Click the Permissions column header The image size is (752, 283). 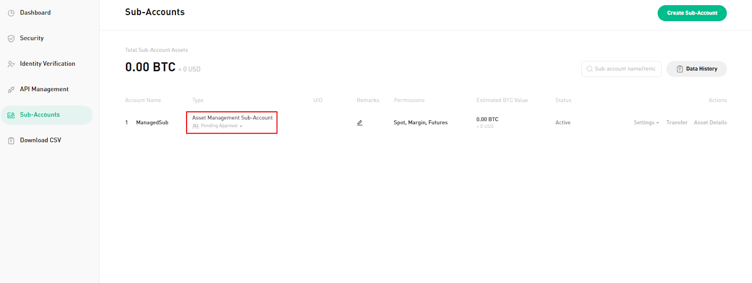click(409, 100)
